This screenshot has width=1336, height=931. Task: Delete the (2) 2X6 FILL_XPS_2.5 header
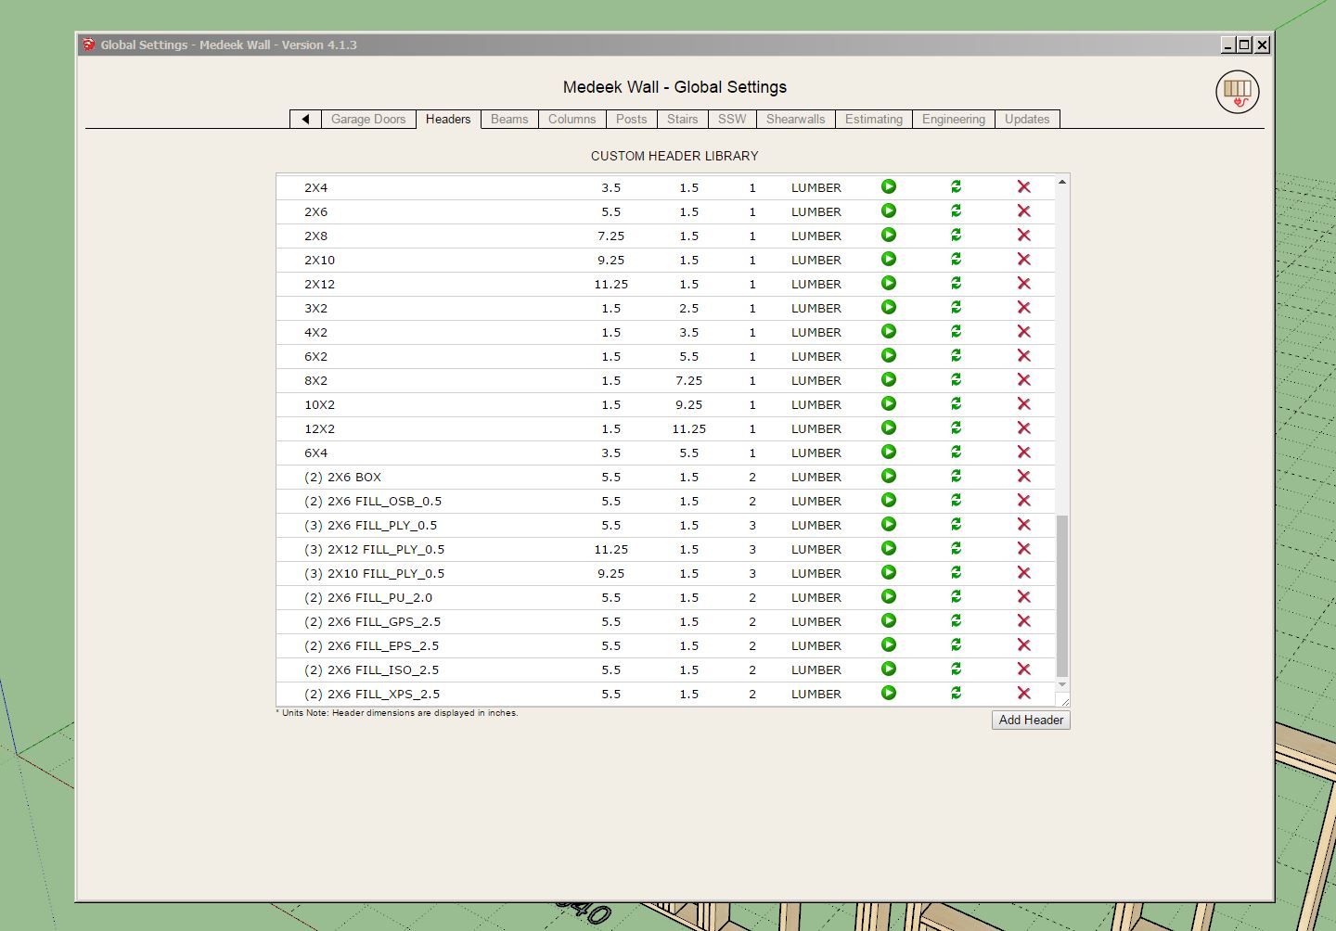(1023, 694)
